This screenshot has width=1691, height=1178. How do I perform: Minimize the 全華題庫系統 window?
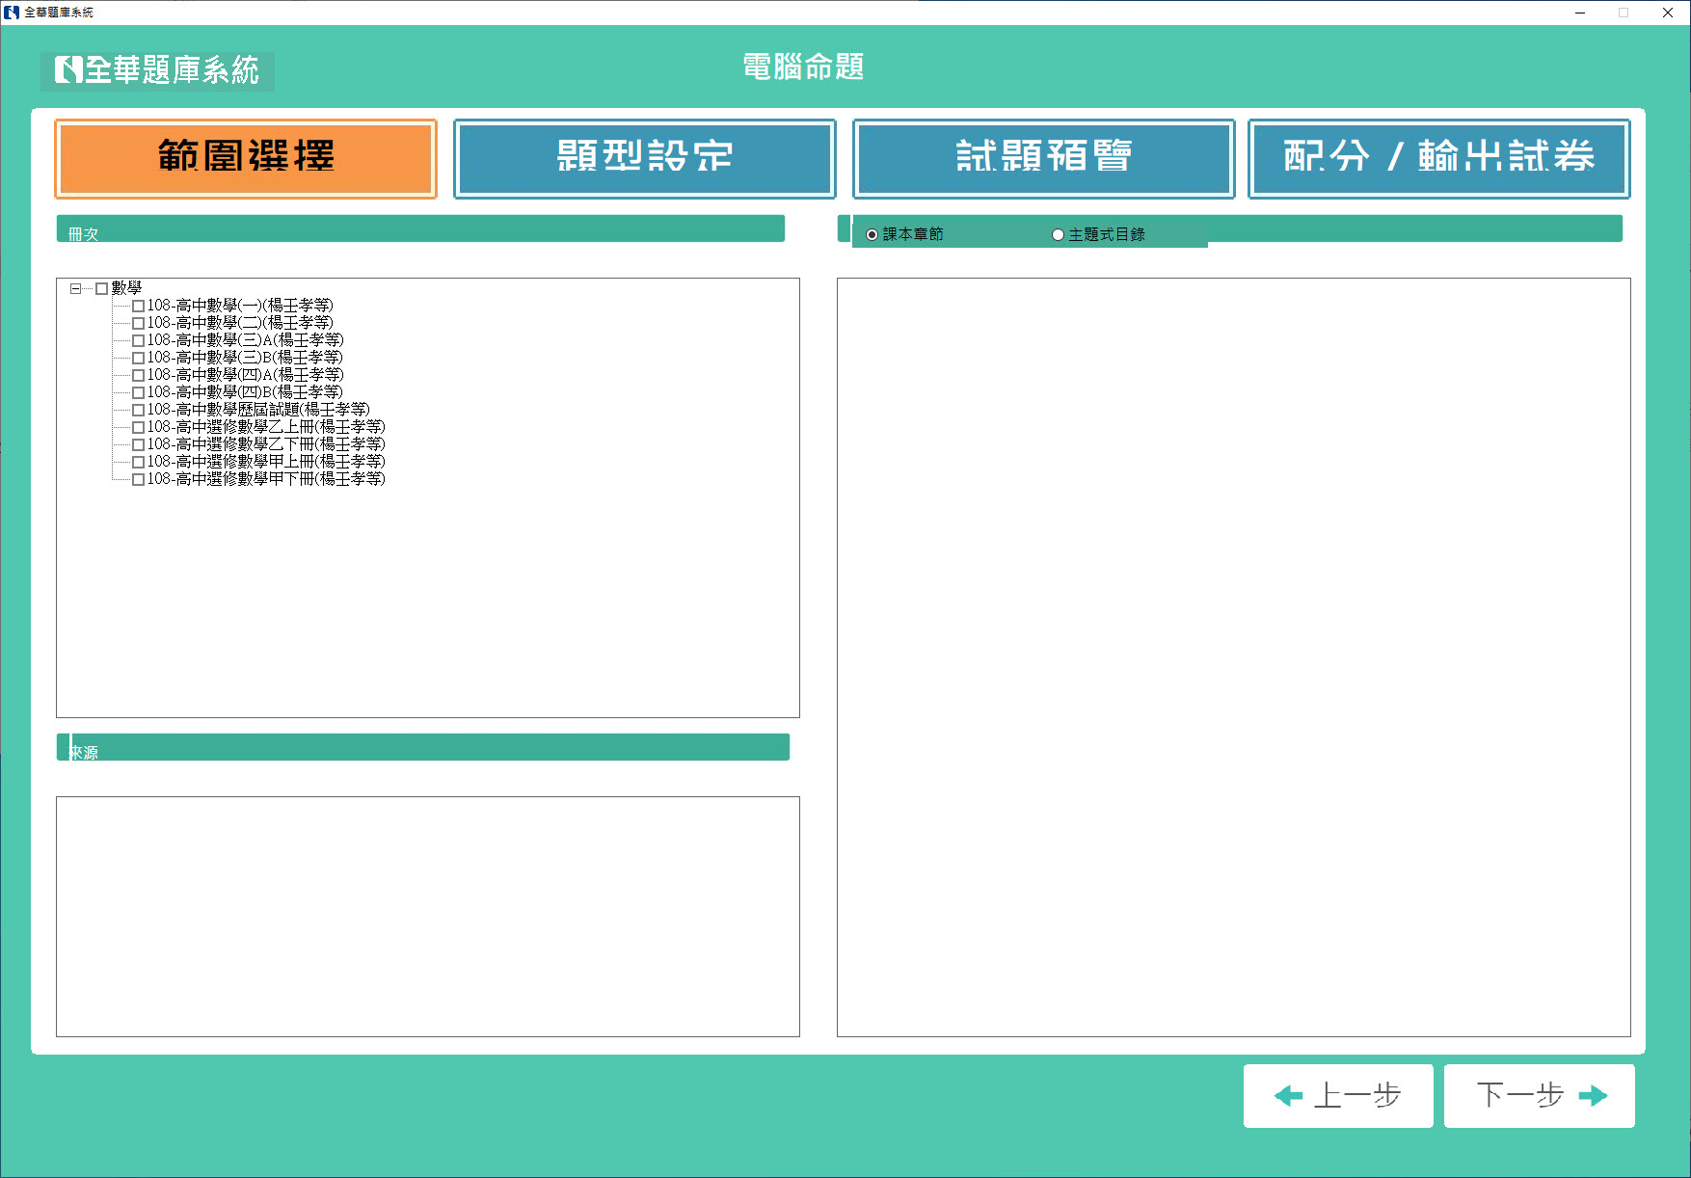point(1580,13)
